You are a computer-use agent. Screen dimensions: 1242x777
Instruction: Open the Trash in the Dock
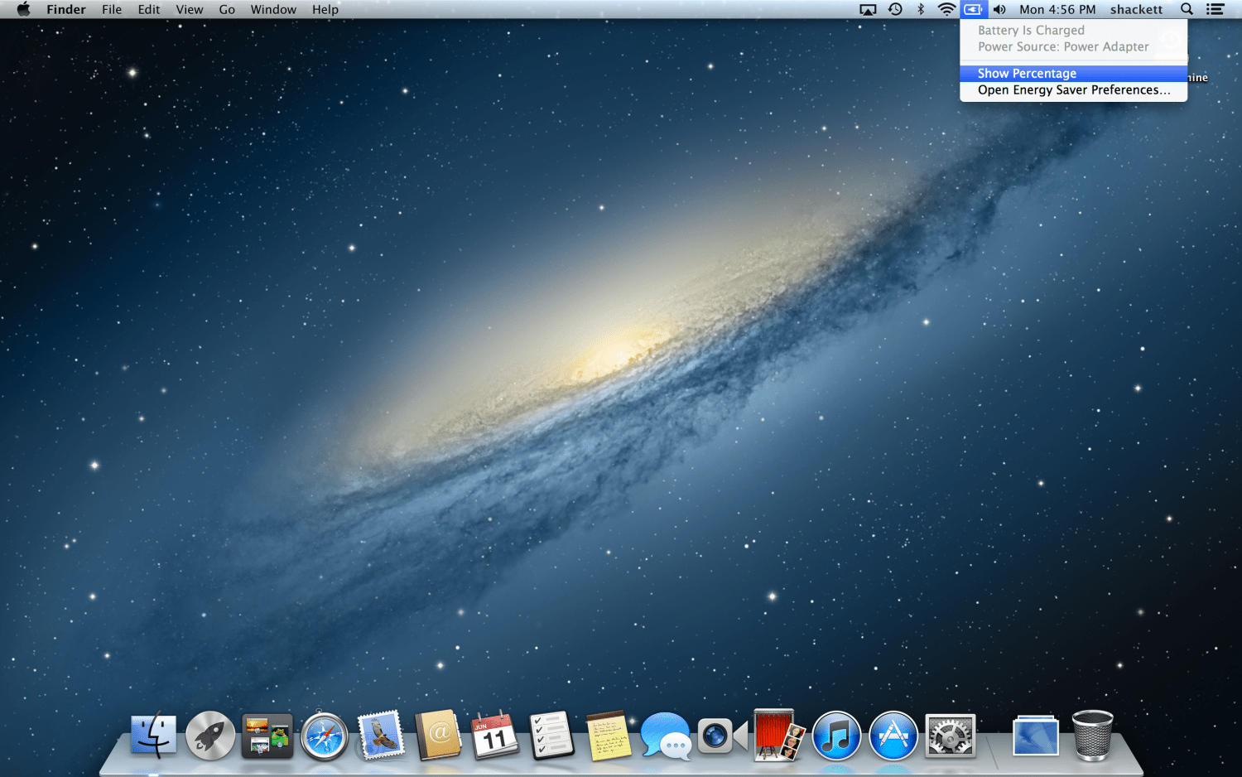click(x=1092, y=736)
